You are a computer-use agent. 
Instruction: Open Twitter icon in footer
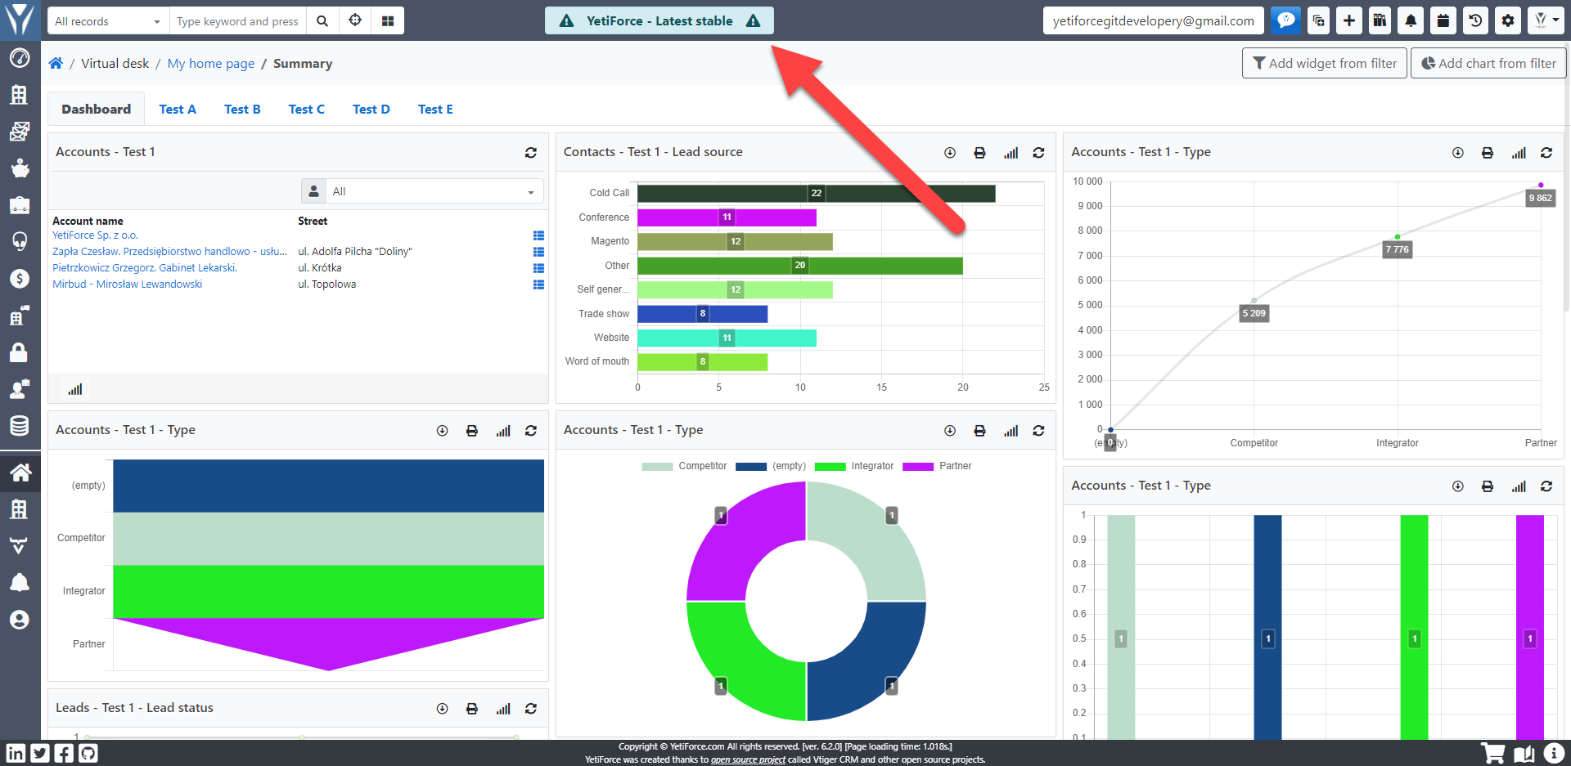click(40, 753)
